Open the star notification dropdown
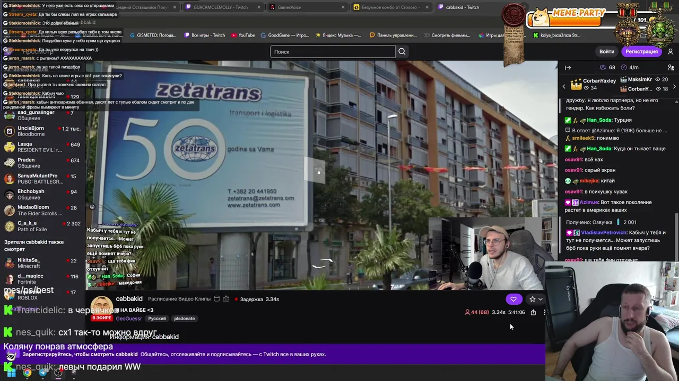This screenshot has width=679, height=381. (535, 300)
